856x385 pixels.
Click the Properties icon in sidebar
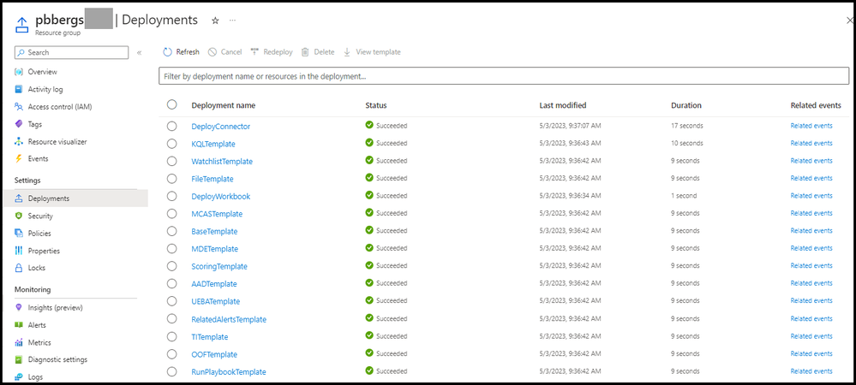(x=19, y=251)
